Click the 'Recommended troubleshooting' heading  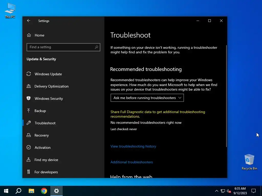pos(146,69)
